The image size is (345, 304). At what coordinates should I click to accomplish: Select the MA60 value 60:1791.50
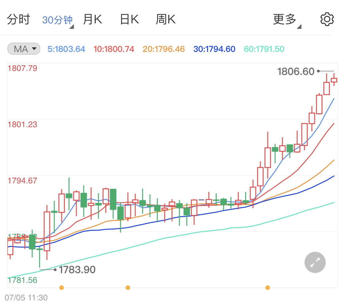pyautogui.click(x=264, y=49)
